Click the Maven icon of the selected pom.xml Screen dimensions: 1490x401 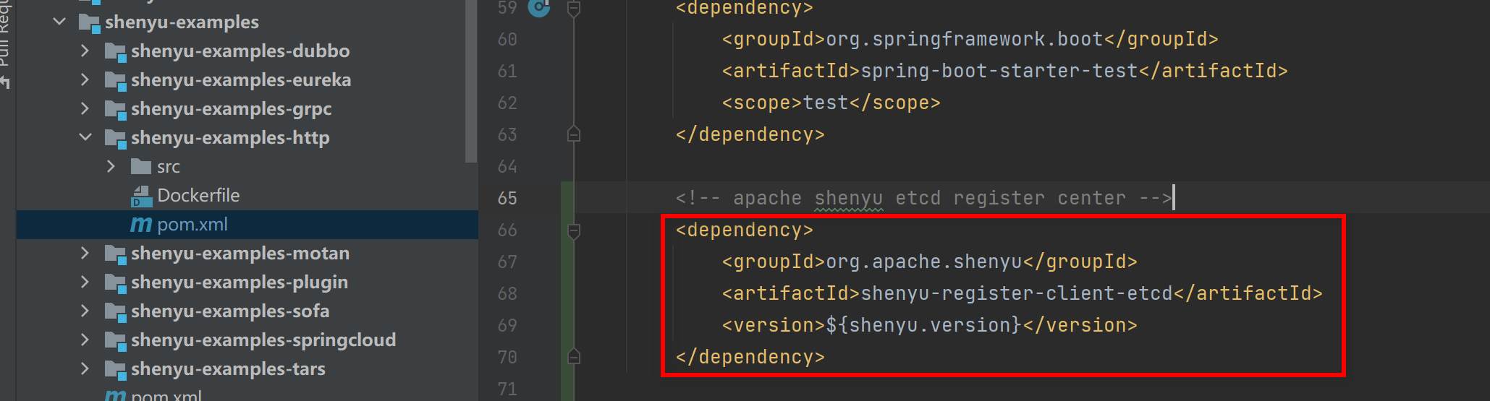click(141, 225)
